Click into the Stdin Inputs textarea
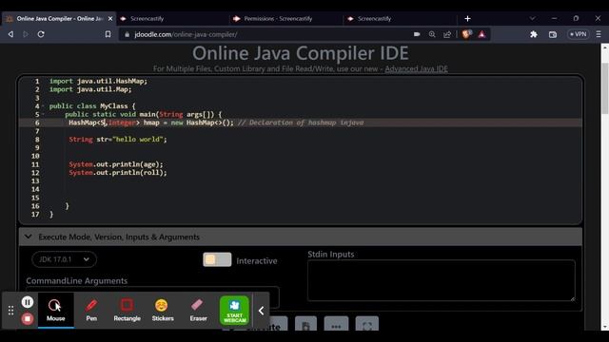The height and width of the screenshot is (342, 609). [x=442, y=280]
